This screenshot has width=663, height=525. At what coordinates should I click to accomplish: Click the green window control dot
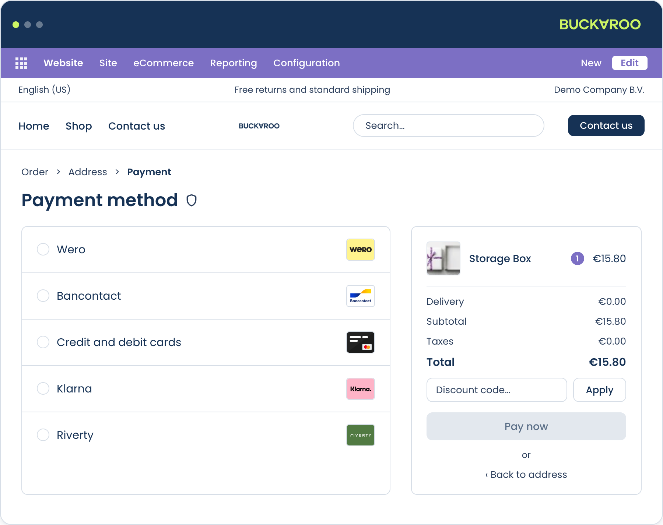16,25
